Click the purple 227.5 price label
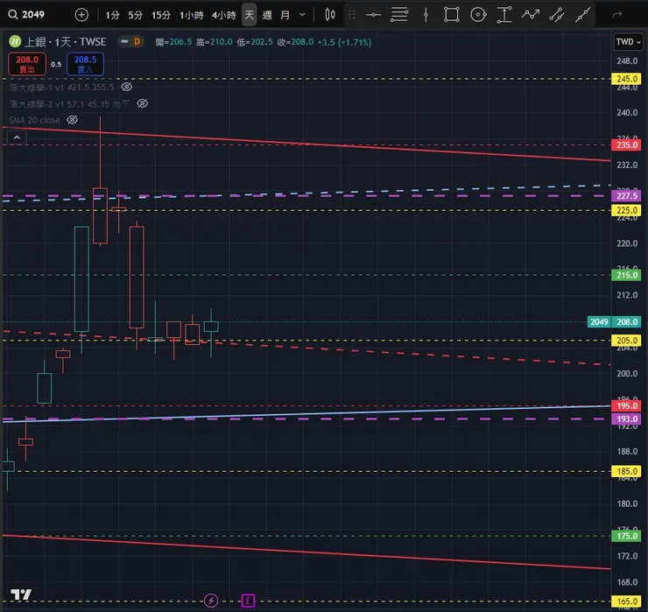This screenshot has height=612, width=648. click(626, 196)
